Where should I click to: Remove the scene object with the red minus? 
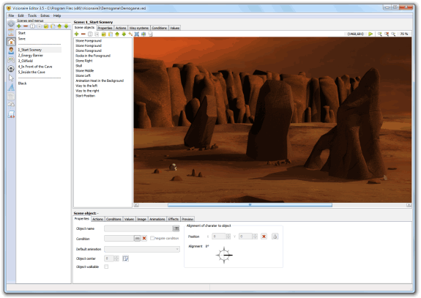tap(83, 34)
